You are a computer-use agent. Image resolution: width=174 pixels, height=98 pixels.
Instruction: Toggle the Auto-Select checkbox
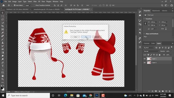click(15, 5)
